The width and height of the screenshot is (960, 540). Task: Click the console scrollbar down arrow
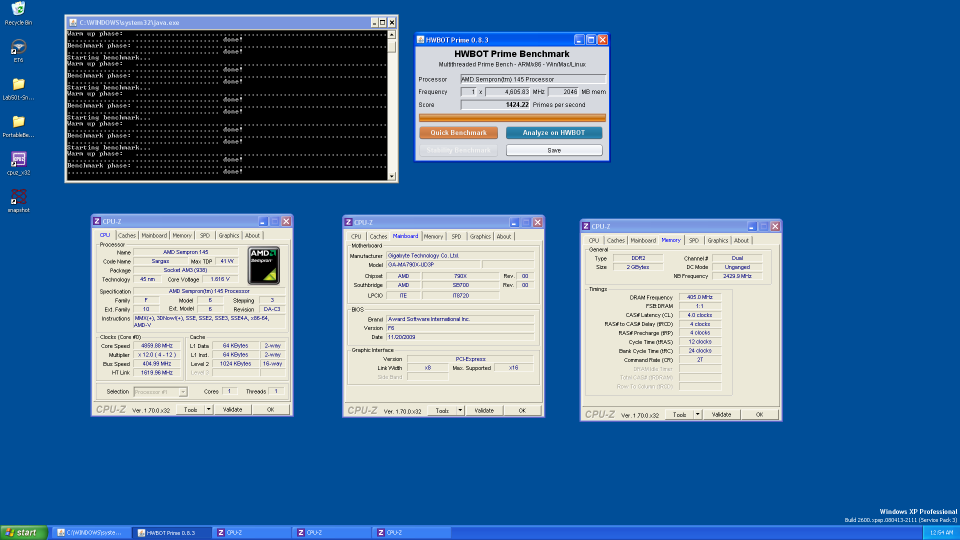(x=392, y=176)
